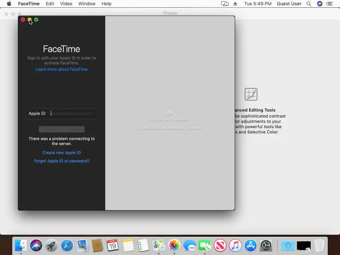Open App Store in the dock
Image resolution: width=340 pixels, height=255 pixels.
(x=250, y=245)
